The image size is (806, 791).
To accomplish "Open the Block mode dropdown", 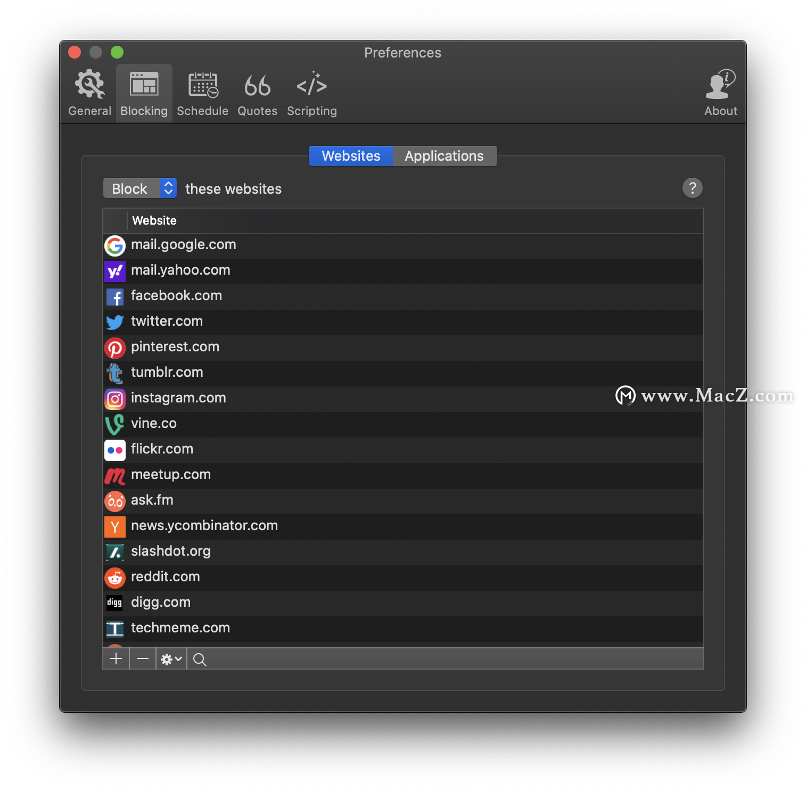I will tap(140, 188).
